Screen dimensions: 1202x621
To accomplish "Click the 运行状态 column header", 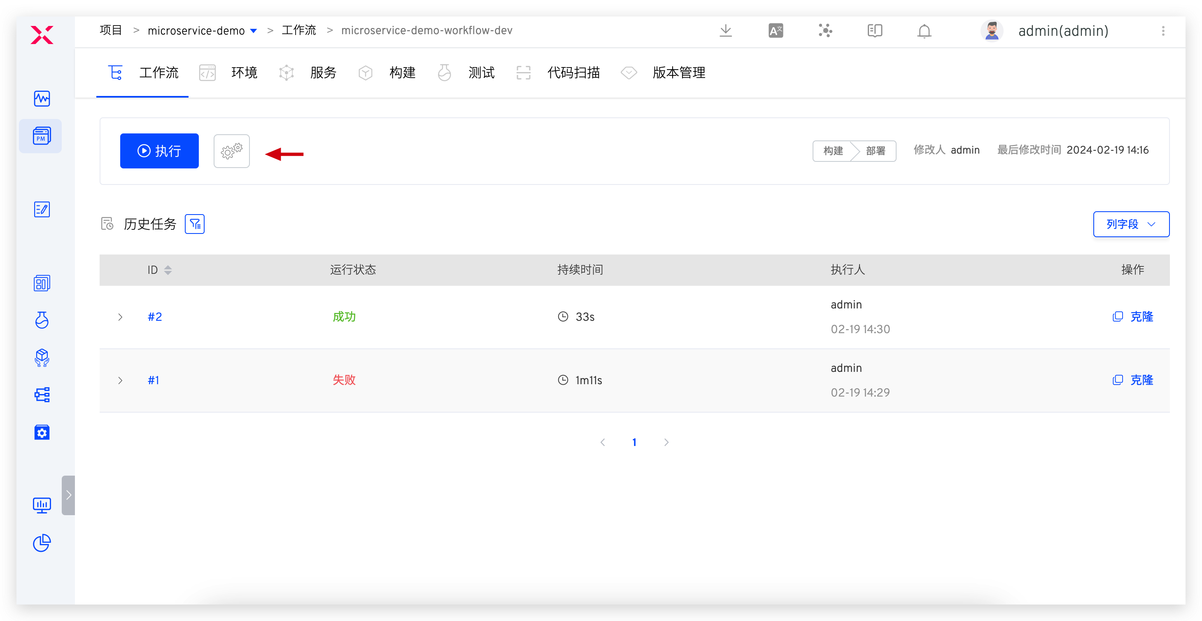I will pyautogui.click(x=353, y=270).
